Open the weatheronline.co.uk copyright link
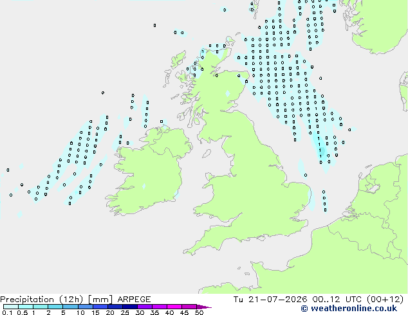This screenshot has height=315, width=408. click(349, 309)
